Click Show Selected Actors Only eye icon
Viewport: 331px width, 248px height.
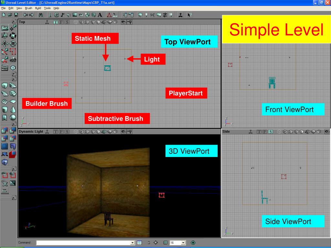(5, 175)
